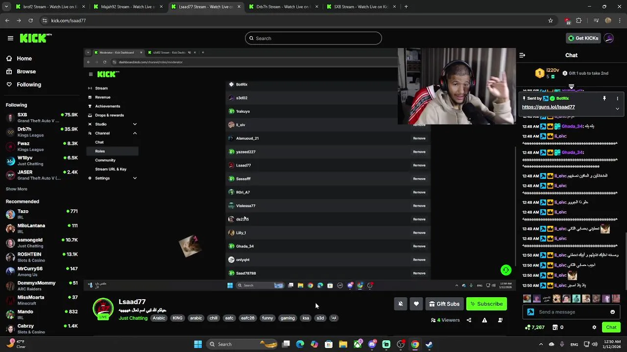
Task: Click the user icon beside report
Action: 500,320
